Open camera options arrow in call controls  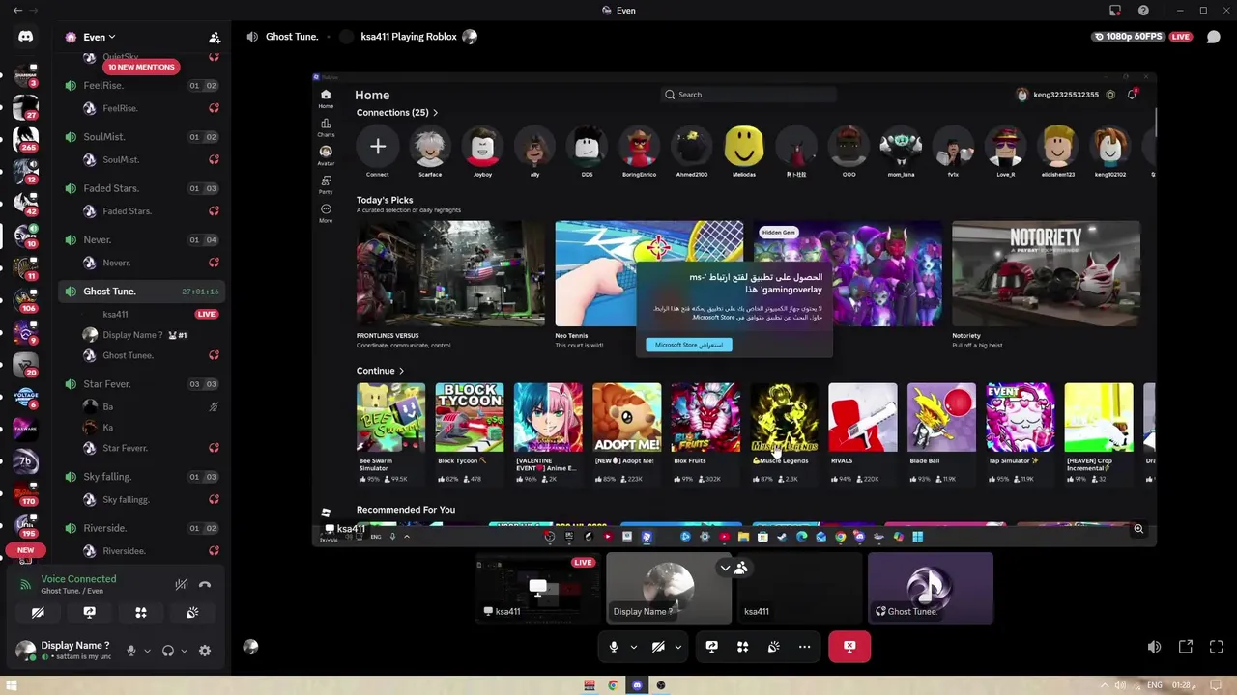(678, 647)
